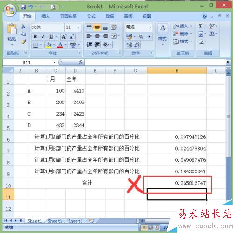Screen dimensions: 233x233
Task: Open the 样式 styles dropdown
Action: [x=163, y=34]
